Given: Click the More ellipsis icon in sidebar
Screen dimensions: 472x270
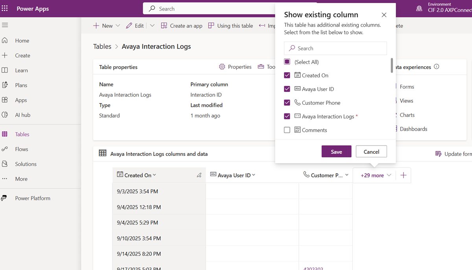Looking at the screenshot, I should pyautogui.click(x=5, y=179).
